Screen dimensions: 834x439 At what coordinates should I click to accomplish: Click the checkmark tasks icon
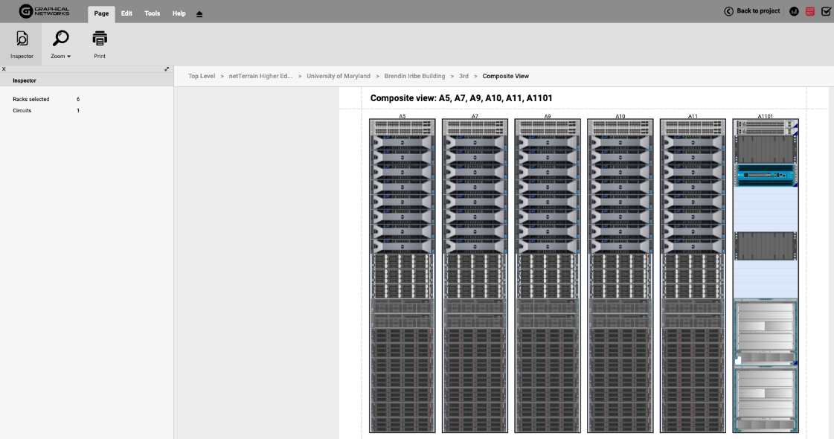(x=826, y=12)
